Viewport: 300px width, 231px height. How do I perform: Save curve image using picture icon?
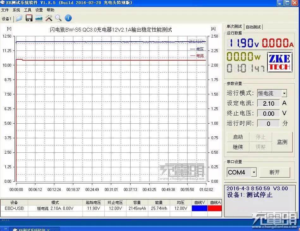39,18
